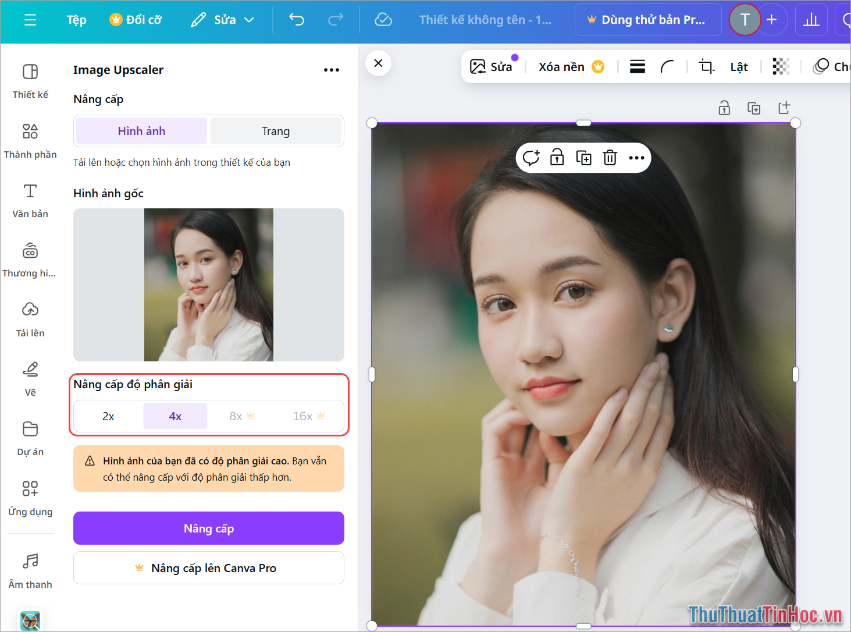Select the Hình ảnh tab
Viewport: 851px width, 632px height.
[142, 131]
